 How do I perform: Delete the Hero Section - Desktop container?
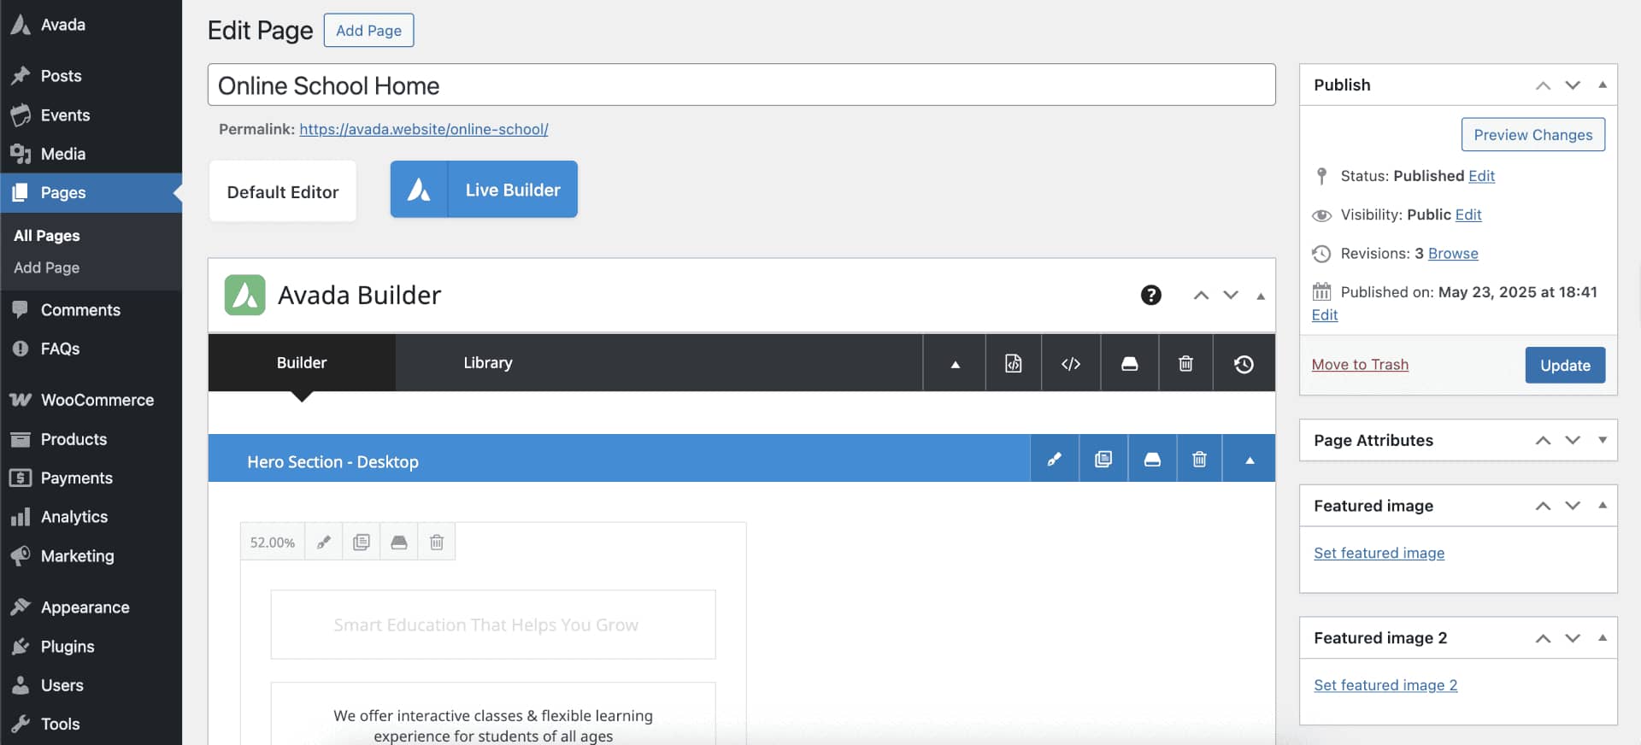click(1199, 460)
